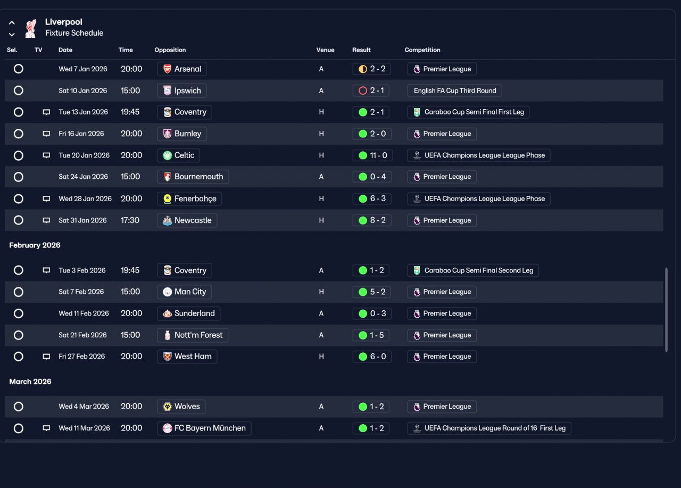Open English FA Cup Third Round competition

(x=455, y=90)
